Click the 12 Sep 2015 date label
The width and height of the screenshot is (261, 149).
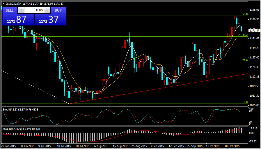tap(176, 146)
